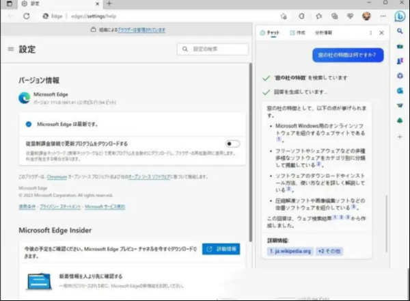
Task: Click the Microsoft Edge Insider heading
Action: 55,231
